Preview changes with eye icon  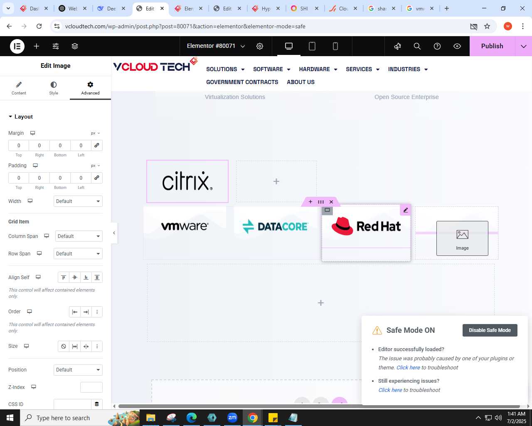click(x=457, y=46)
